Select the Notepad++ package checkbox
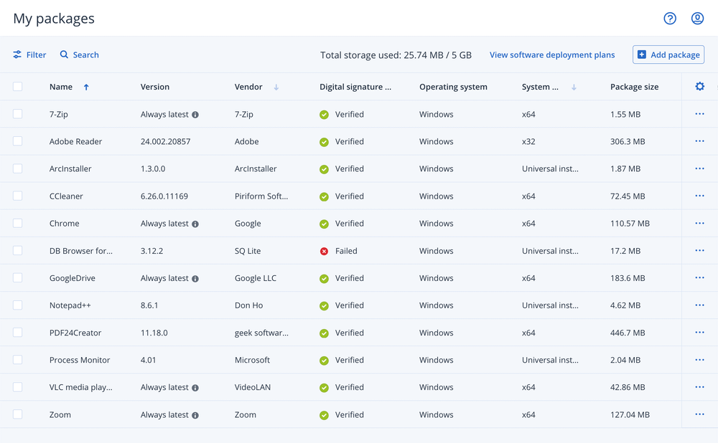 click(x=17, y=305)
